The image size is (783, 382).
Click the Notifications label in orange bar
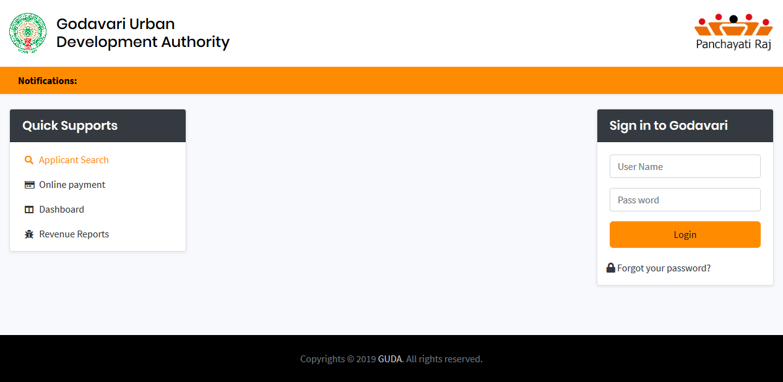48,81
